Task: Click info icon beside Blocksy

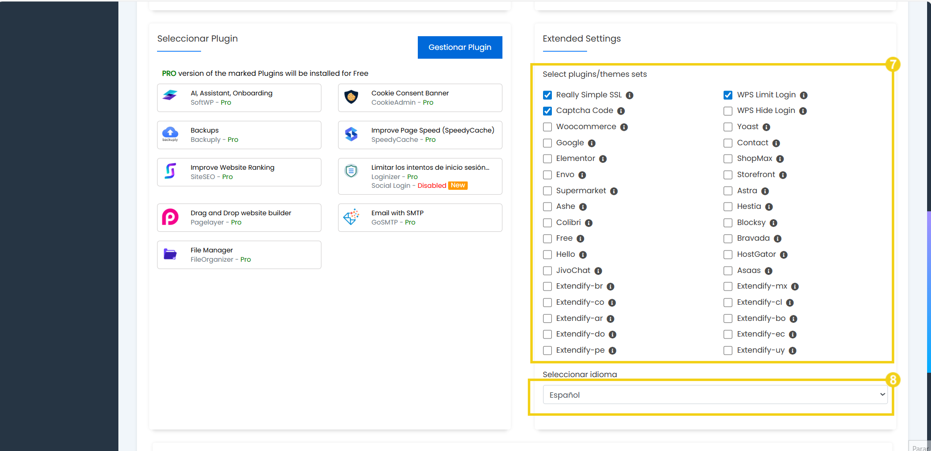Action: coord(773,223)
